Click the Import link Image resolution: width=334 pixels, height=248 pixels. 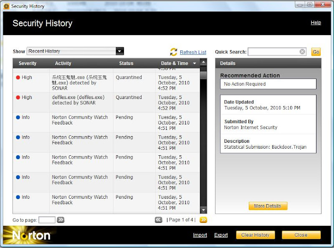coord(200,235)
